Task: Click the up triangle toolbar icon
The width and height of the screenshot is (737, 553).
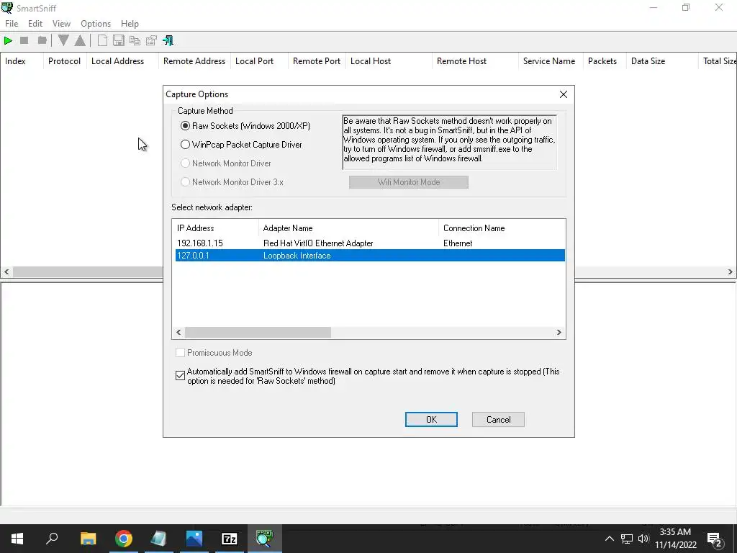Action: coord(81,41)
